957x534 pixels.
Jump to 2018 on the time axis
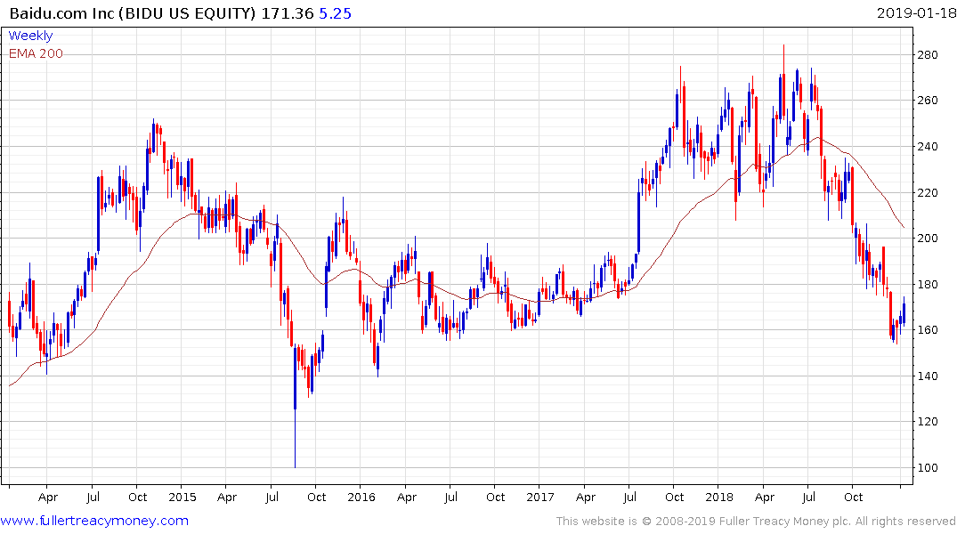[x=719, y=498]
